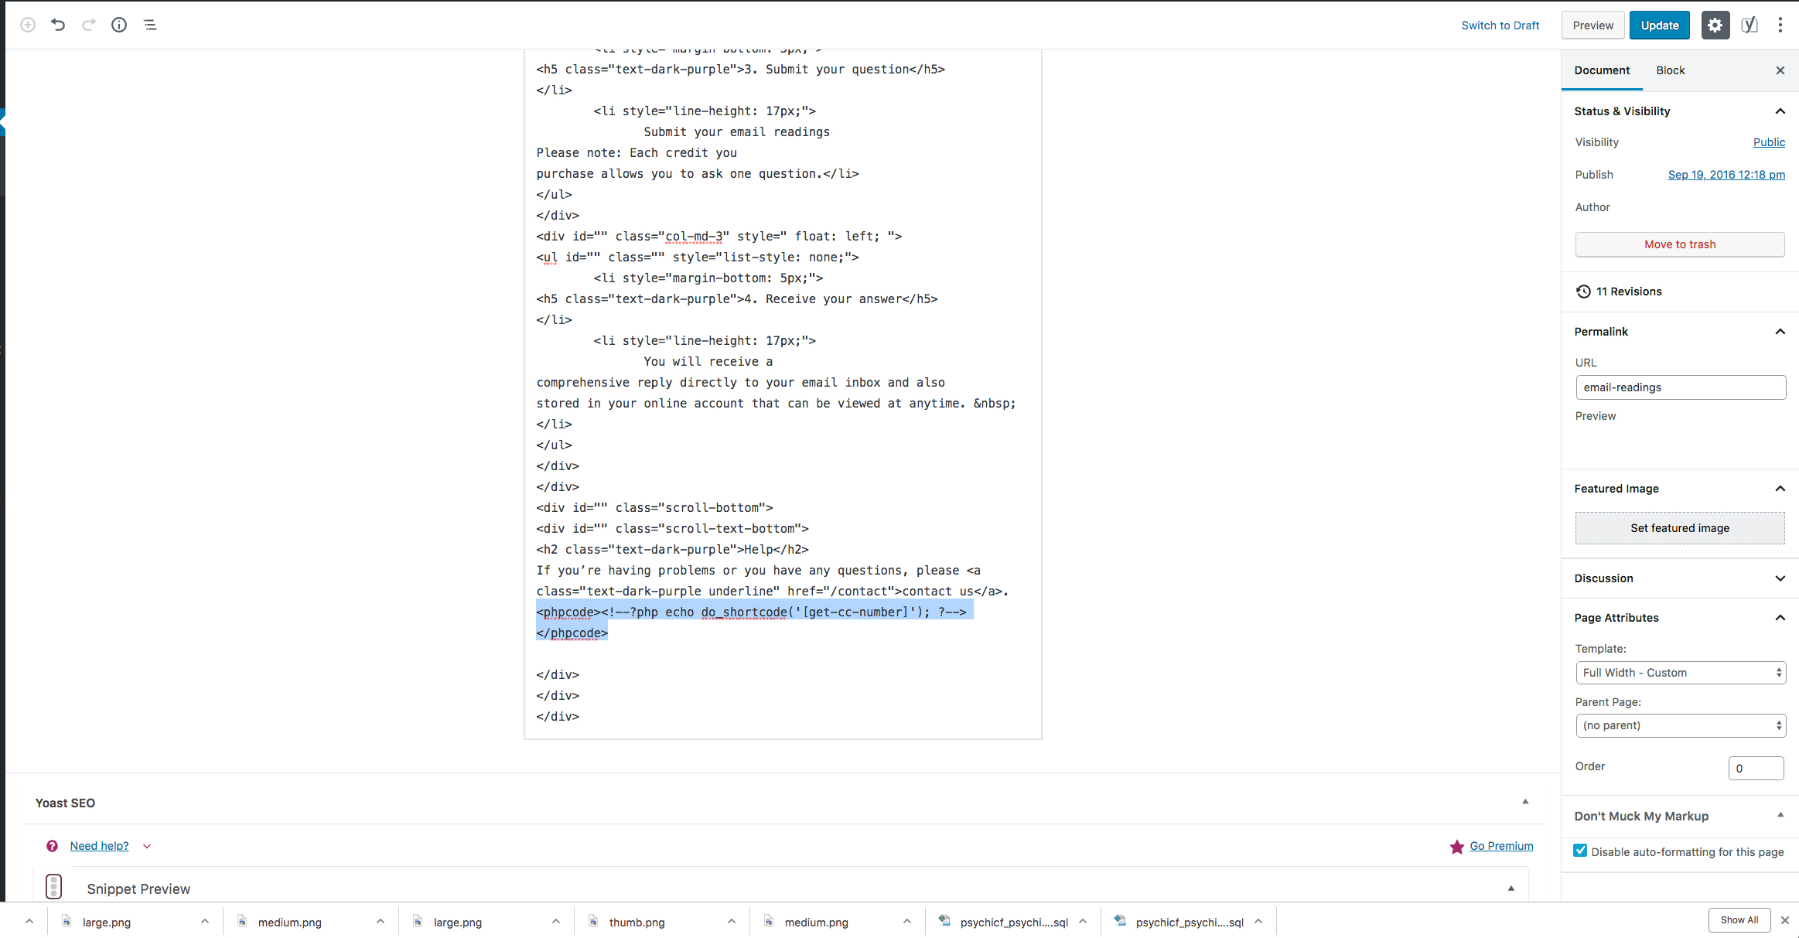Open the more tools three-dot menu

(1780, 25)
